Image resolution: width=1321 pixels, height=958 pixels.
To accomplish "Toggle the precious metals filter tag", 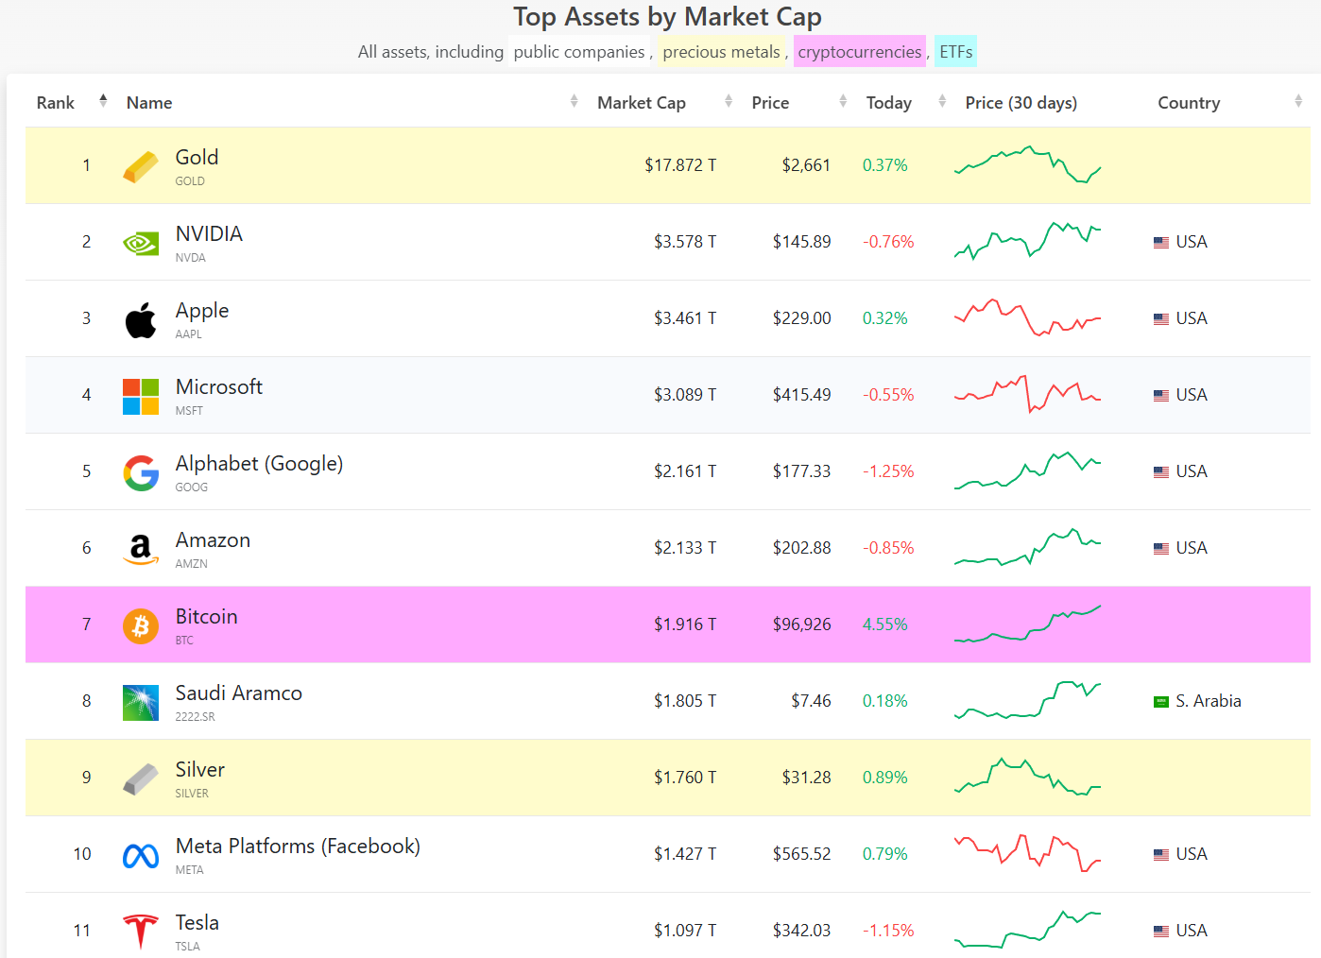I will [x=721, y=52].
